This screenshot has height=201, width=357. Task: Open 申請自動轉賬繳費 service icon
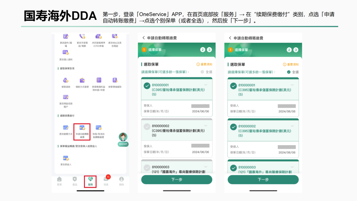coord(82,128)
